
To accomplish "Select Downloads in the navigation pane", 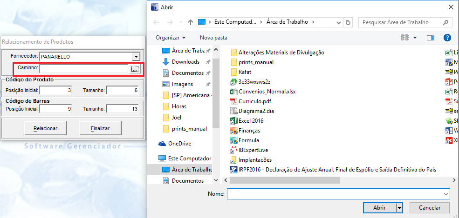I will tap(185, 62).
